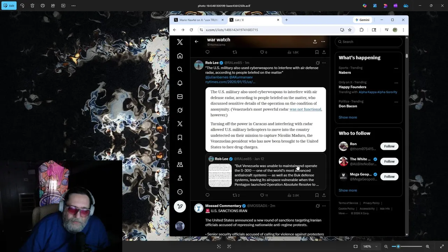
Task: Open X Messages envelope
Action: (x=180, y=97)
